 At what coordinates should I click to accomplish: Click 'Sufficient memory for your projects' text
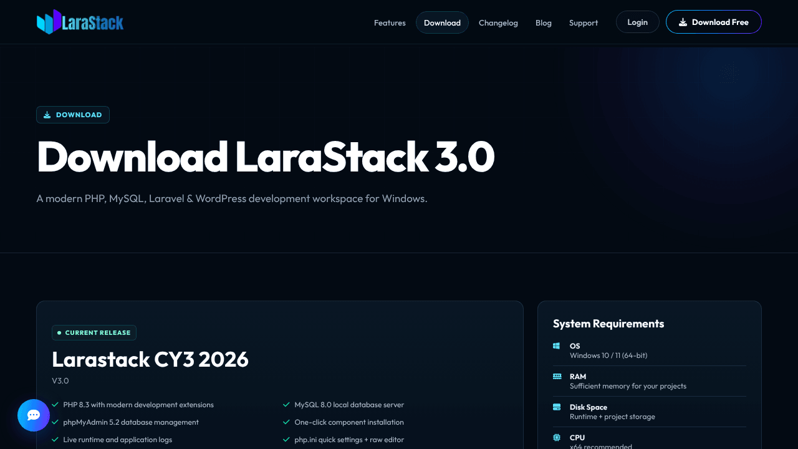click(x=628, y=386)
